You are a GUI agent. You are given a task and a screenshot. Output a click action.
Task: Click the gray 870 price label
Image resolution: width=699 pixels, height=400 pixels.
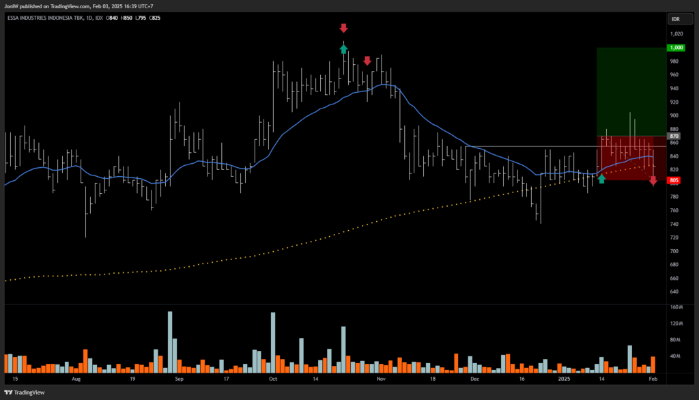674,137
